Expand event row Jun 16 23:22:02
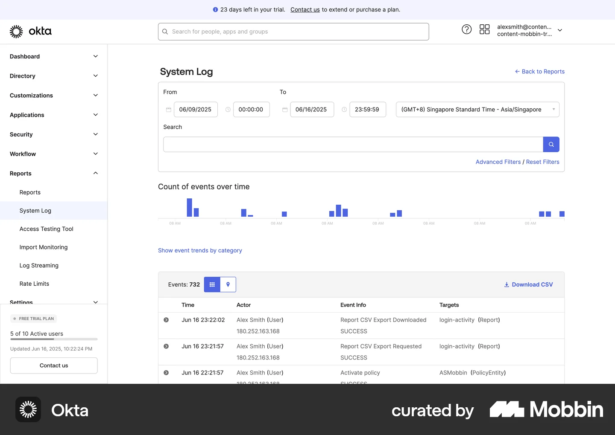 click(166, 320)
